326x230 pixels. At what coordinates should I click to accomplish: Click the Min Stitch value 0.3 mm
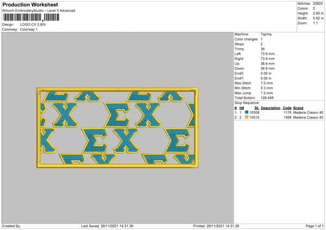(x=267, y=88)
